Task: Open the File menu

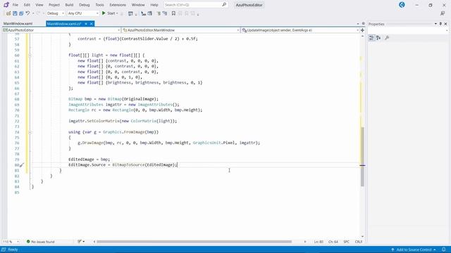Action: tap(16, 5)
